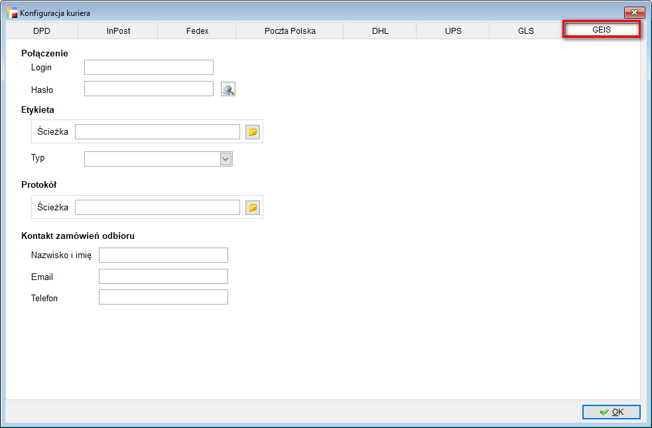This screenshot has height=428, width=652.
Task: Switch to the DPD tab
Action: 42,31
